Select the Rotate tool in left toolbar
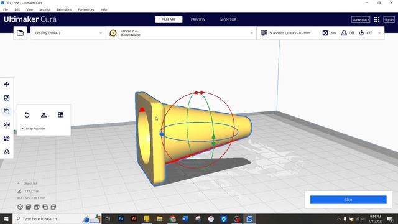Screen dimensions: 398x224 pyautogui.click(x=7, y=111)
